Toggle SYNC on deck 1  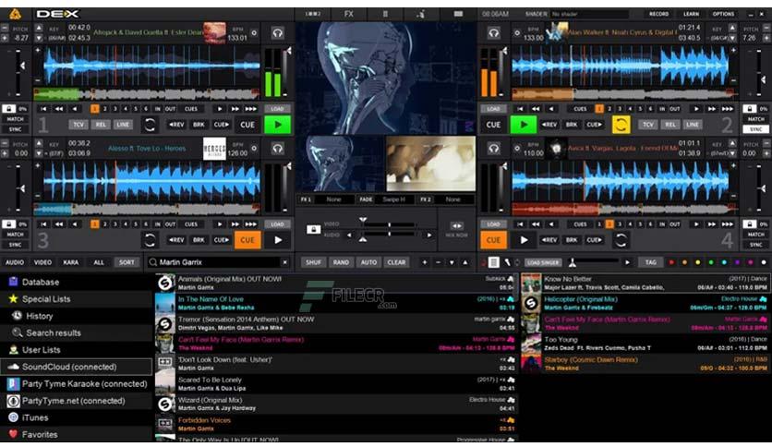tap(16, 129)
